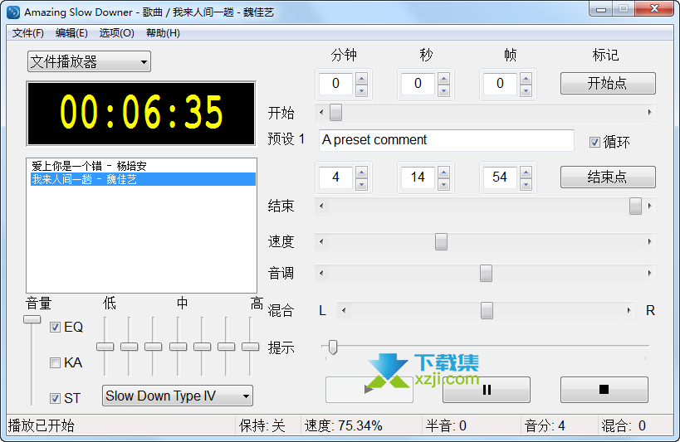Decrease the end frames spinner below 54
Viewport: 680px width, 442px height.
[526, 184]
